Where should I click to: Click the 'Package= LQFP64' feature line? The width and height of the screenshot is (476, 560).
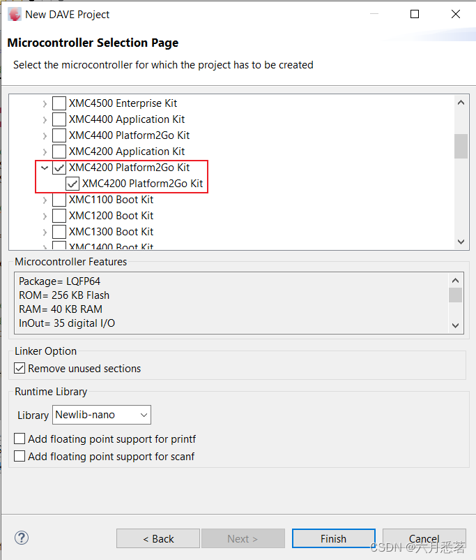pos(59,281)
